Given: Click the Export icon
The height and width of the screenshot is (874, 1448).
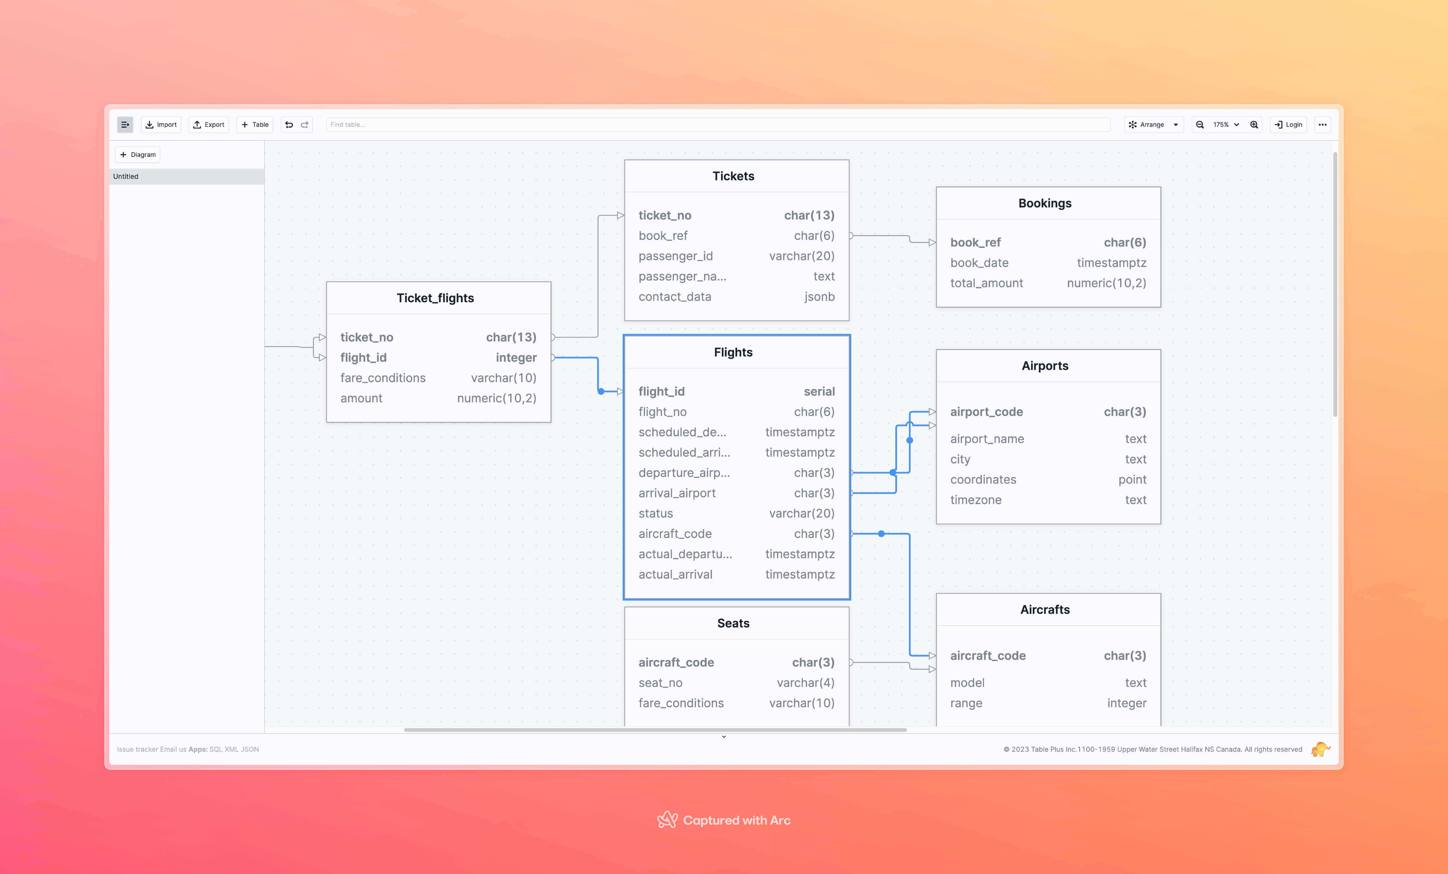Looking at the screenshot, I should click(x=208, y=125).
